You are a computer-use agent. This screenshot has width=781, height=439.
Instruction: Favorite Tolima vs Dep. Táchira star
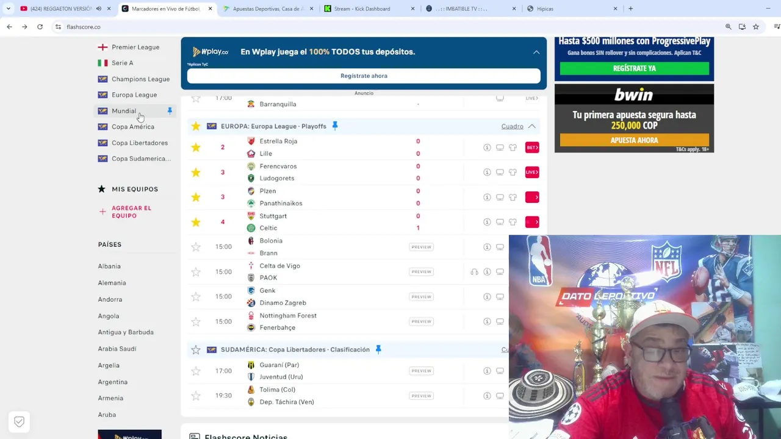click(196, 396)
